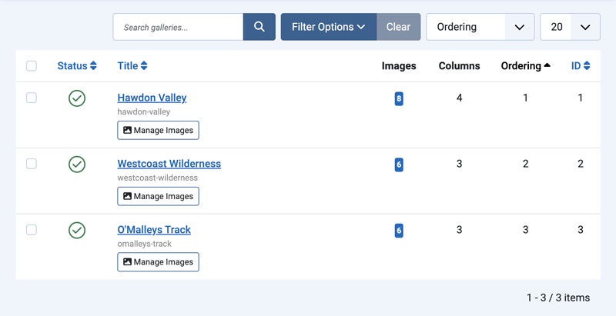The width and height of the screenshot is (616, 316).
Task: Open the Westcoast Wilderness gallery link
Action: [169, 164]
